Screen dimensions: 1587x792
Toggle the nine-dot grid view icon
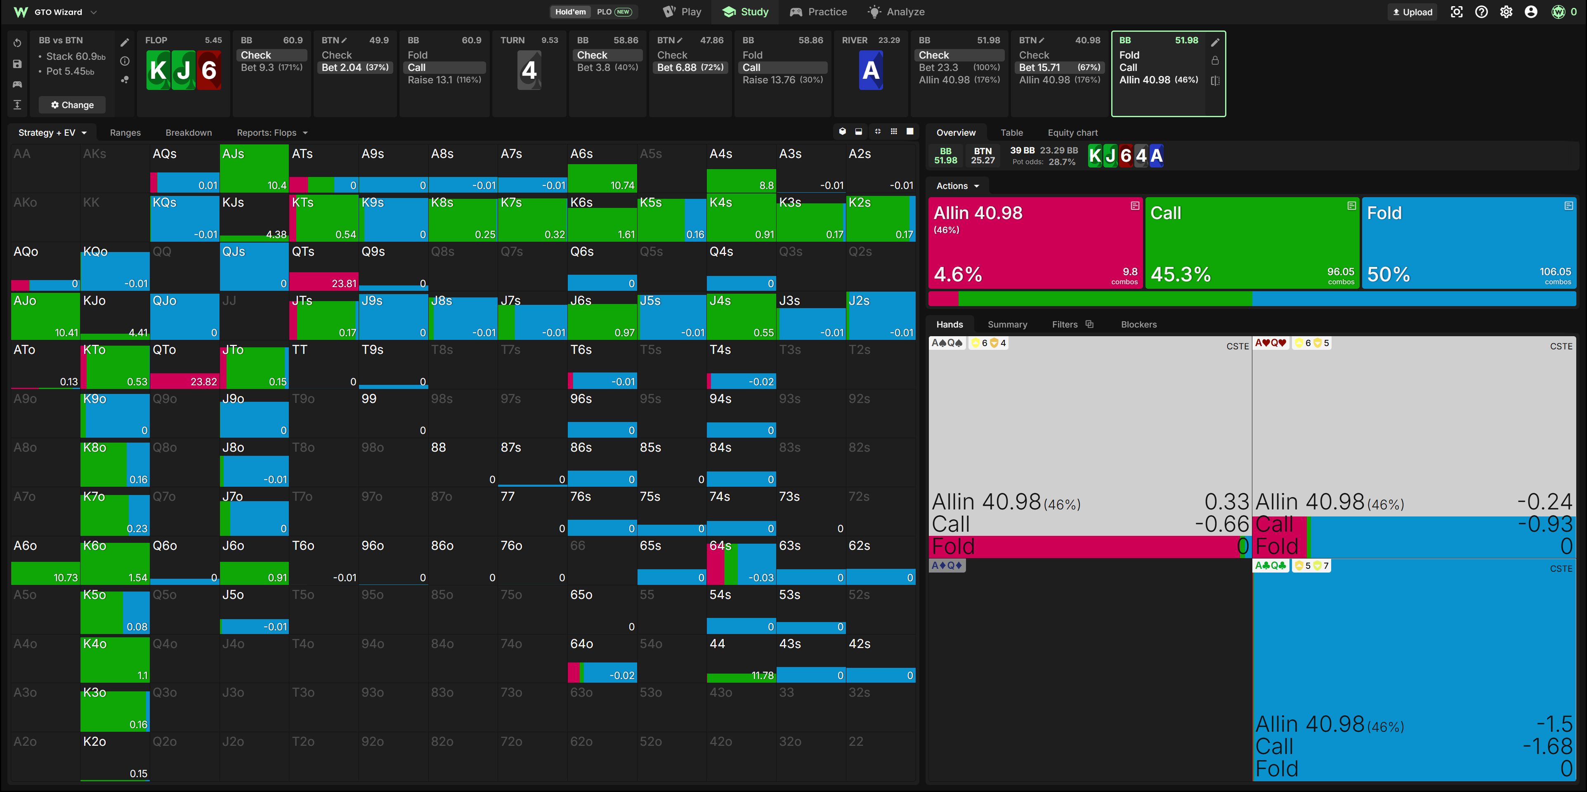[894, 131]
